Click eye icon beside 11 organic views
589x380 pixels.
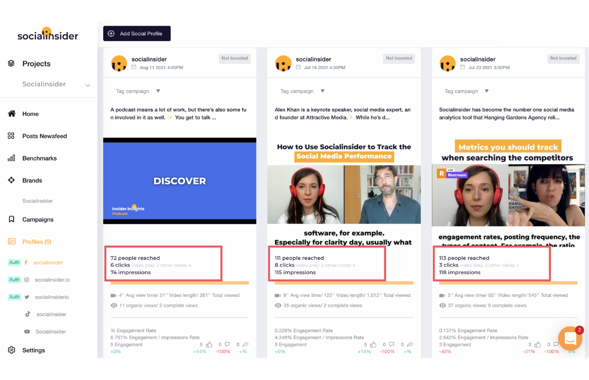pyautogui.click(x=114, y=306)
